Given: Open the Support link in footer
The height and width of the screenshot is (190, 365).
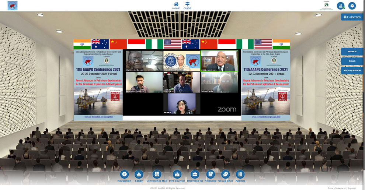Looking at the screenshot, I should pyautogui.click(x=352, y=188).
